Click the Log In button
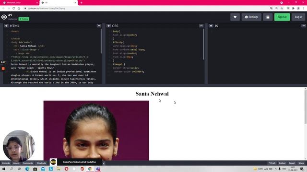This screenshot has width=307, height=172. pyautogui.click(x=298, y=17)
